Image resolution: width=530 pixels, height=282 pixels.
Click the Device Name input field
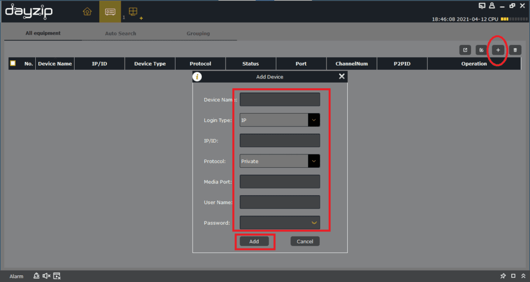[279, 99]
